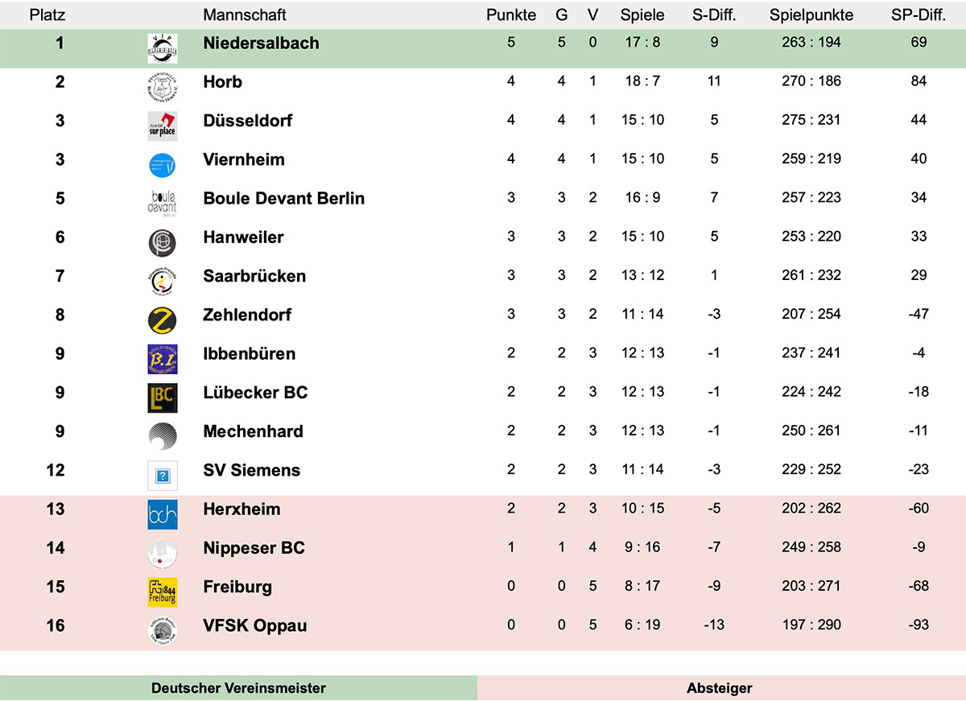Click the Ibbenbüren club logo
The width and height of the screenshot is (966, 701).
pyautogui.click(x=162, y=358)
